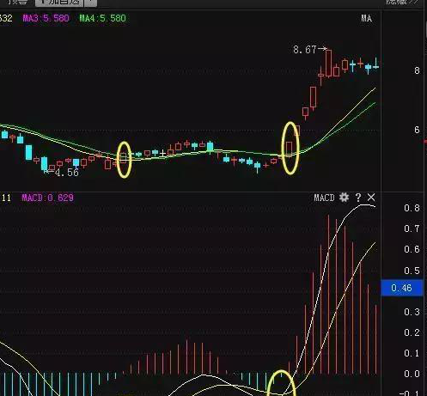
Task: Open help question mark for MACD
Action: (358, 198)
